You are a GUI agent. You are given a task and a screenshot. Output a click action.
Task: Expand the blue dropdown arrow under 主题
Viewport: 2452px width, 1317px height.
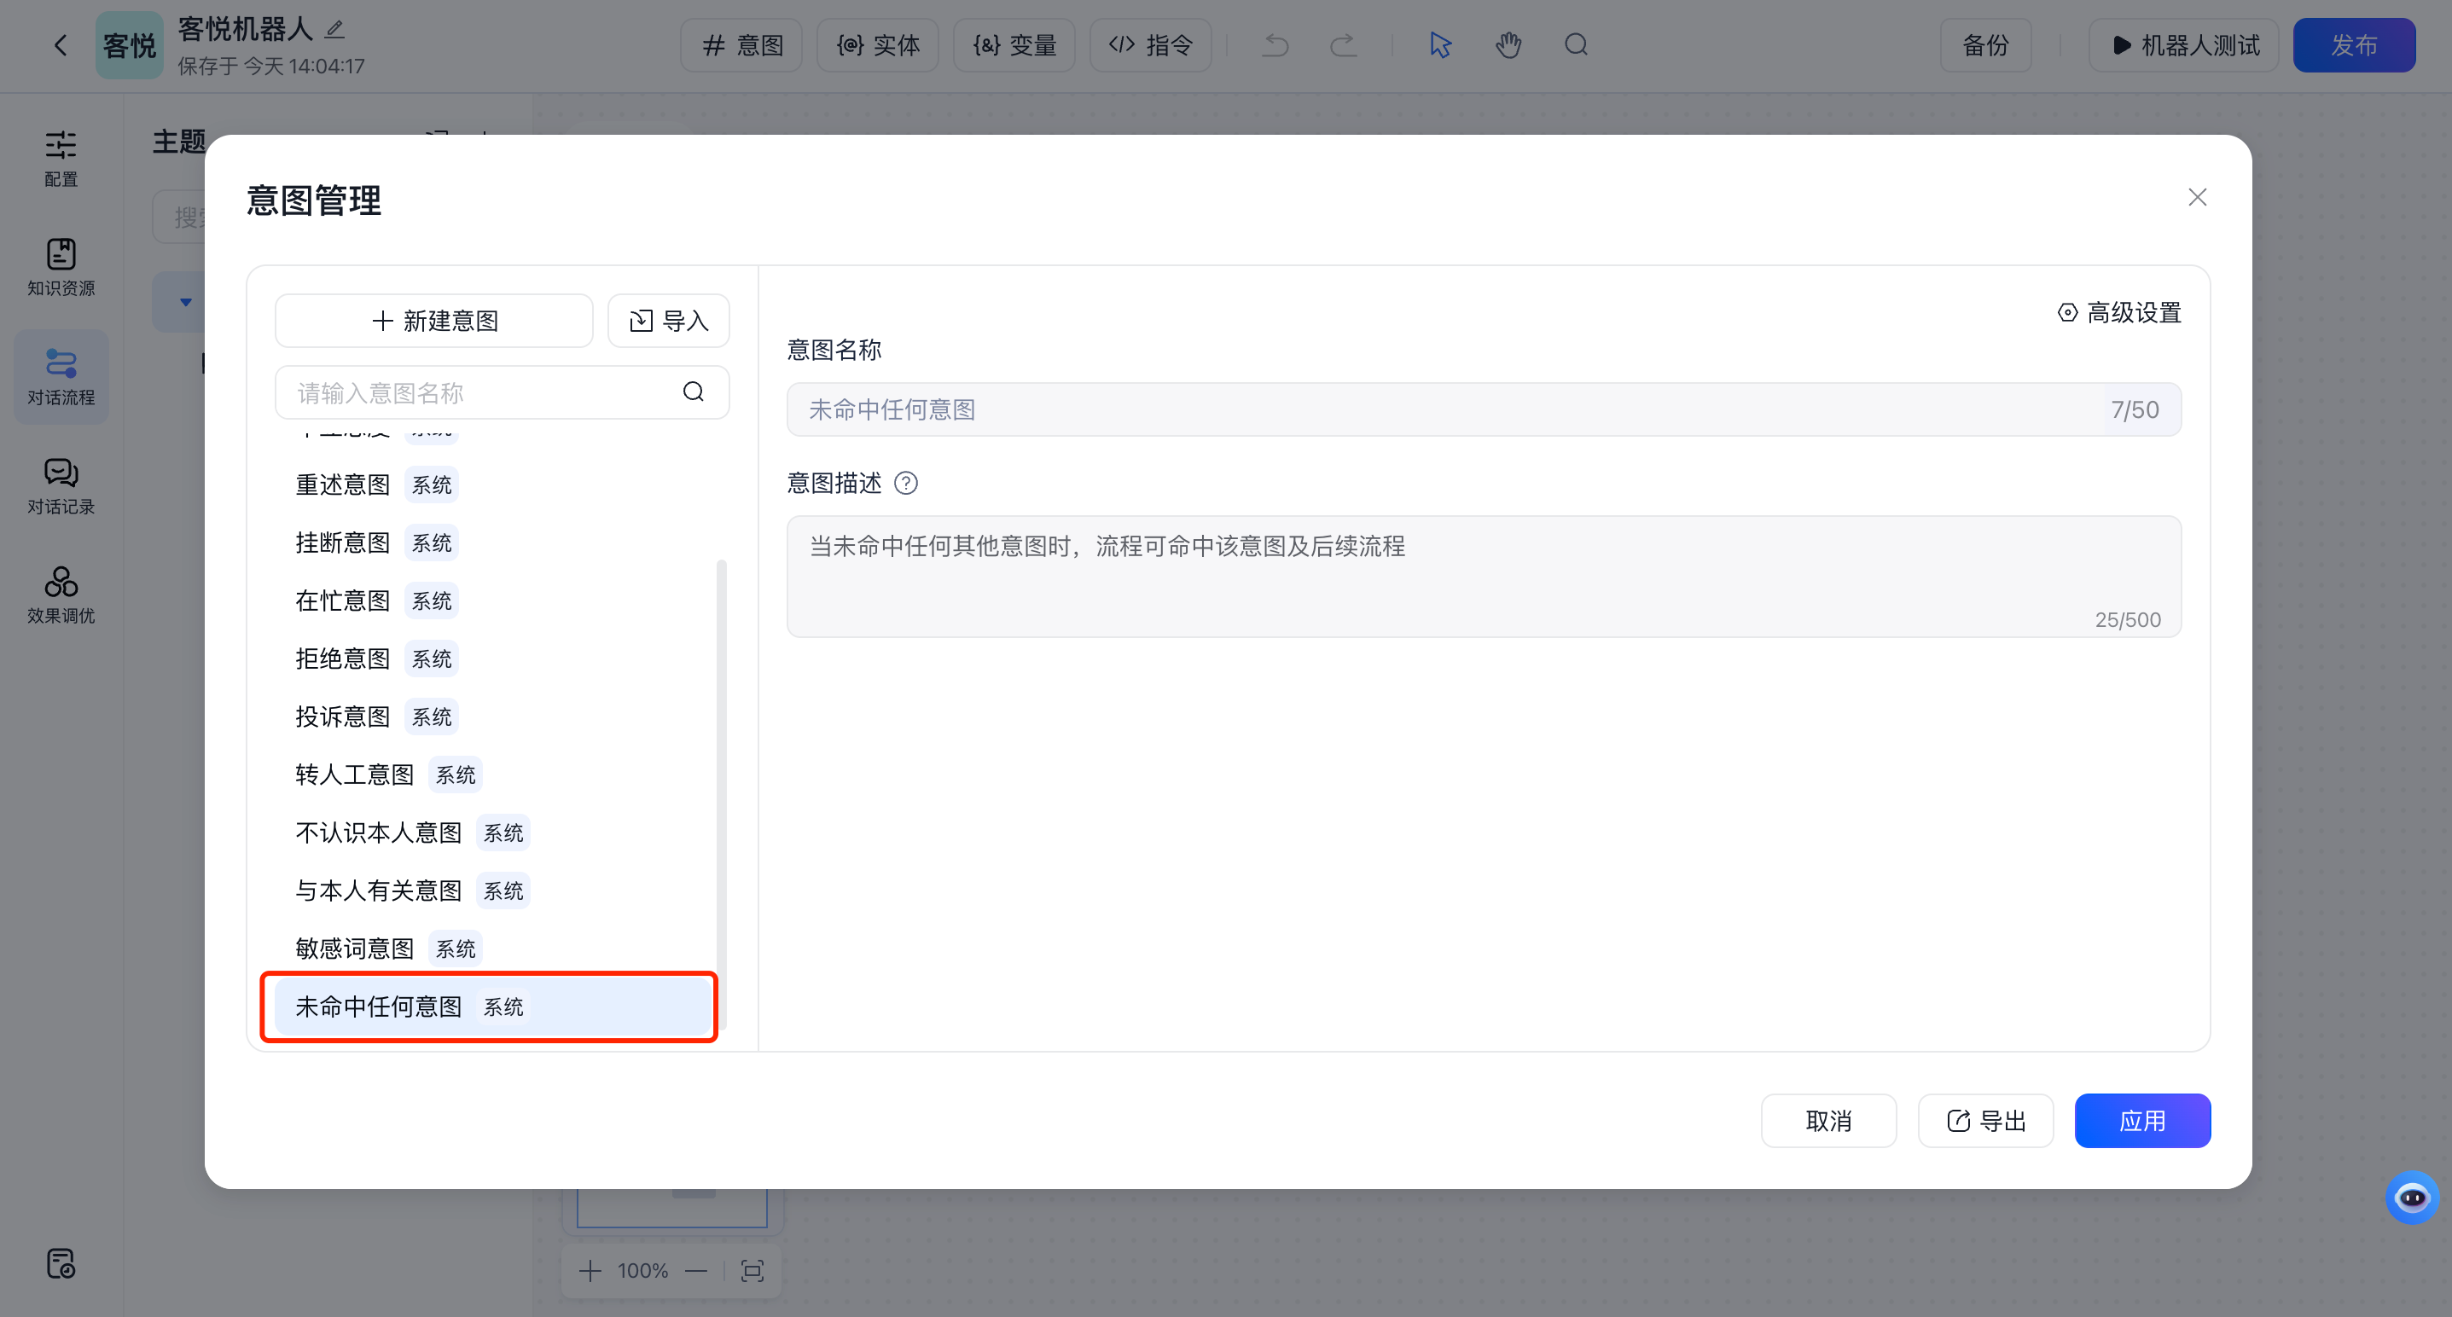187,301
